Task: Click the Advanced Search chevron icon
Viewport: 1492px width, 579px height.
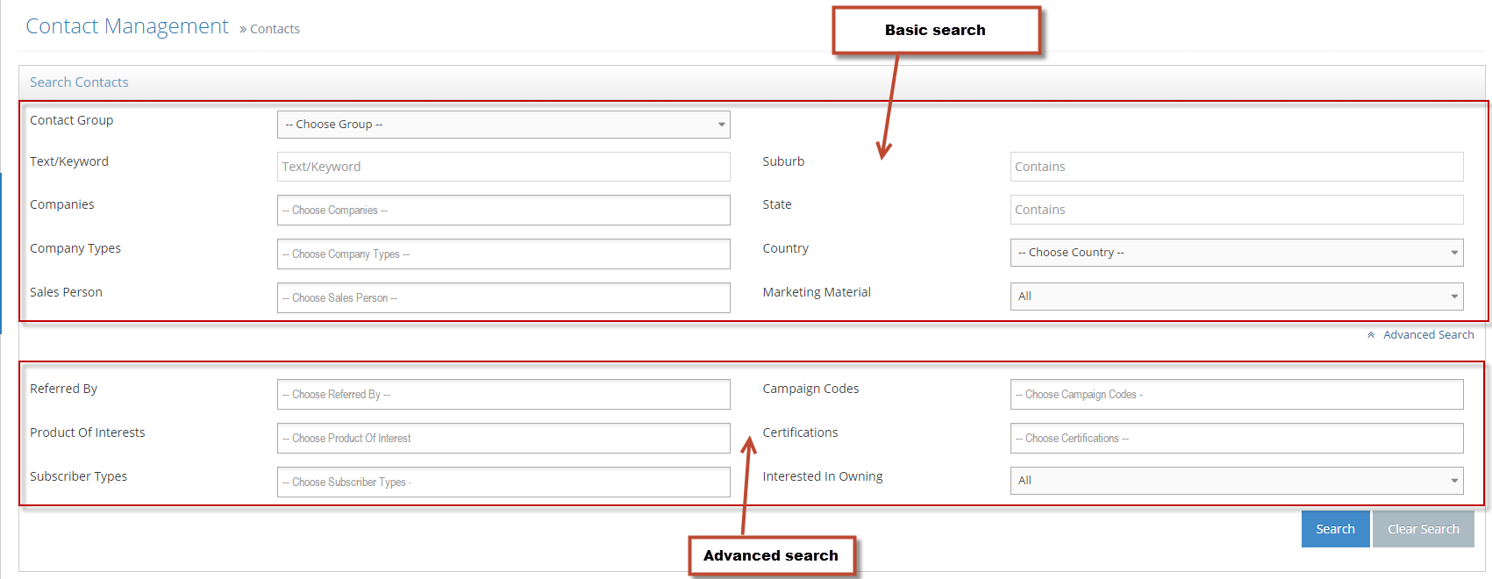Action: click(1371, 335)
